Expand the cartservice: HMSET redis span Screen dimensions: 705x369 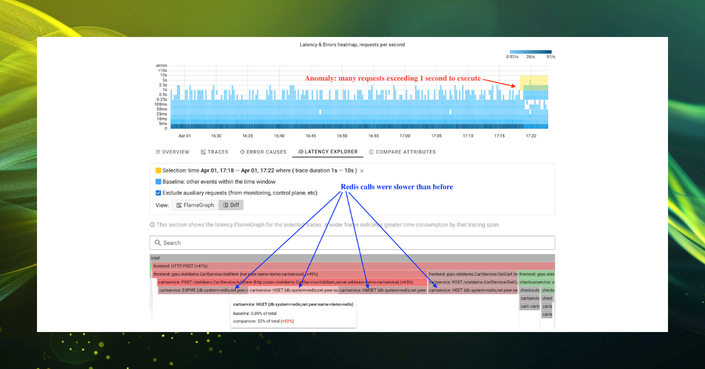pos(382,290)
